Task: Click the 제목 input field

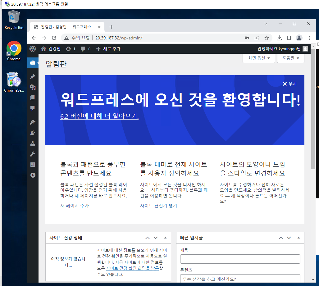Action: [x=240, y=259]
